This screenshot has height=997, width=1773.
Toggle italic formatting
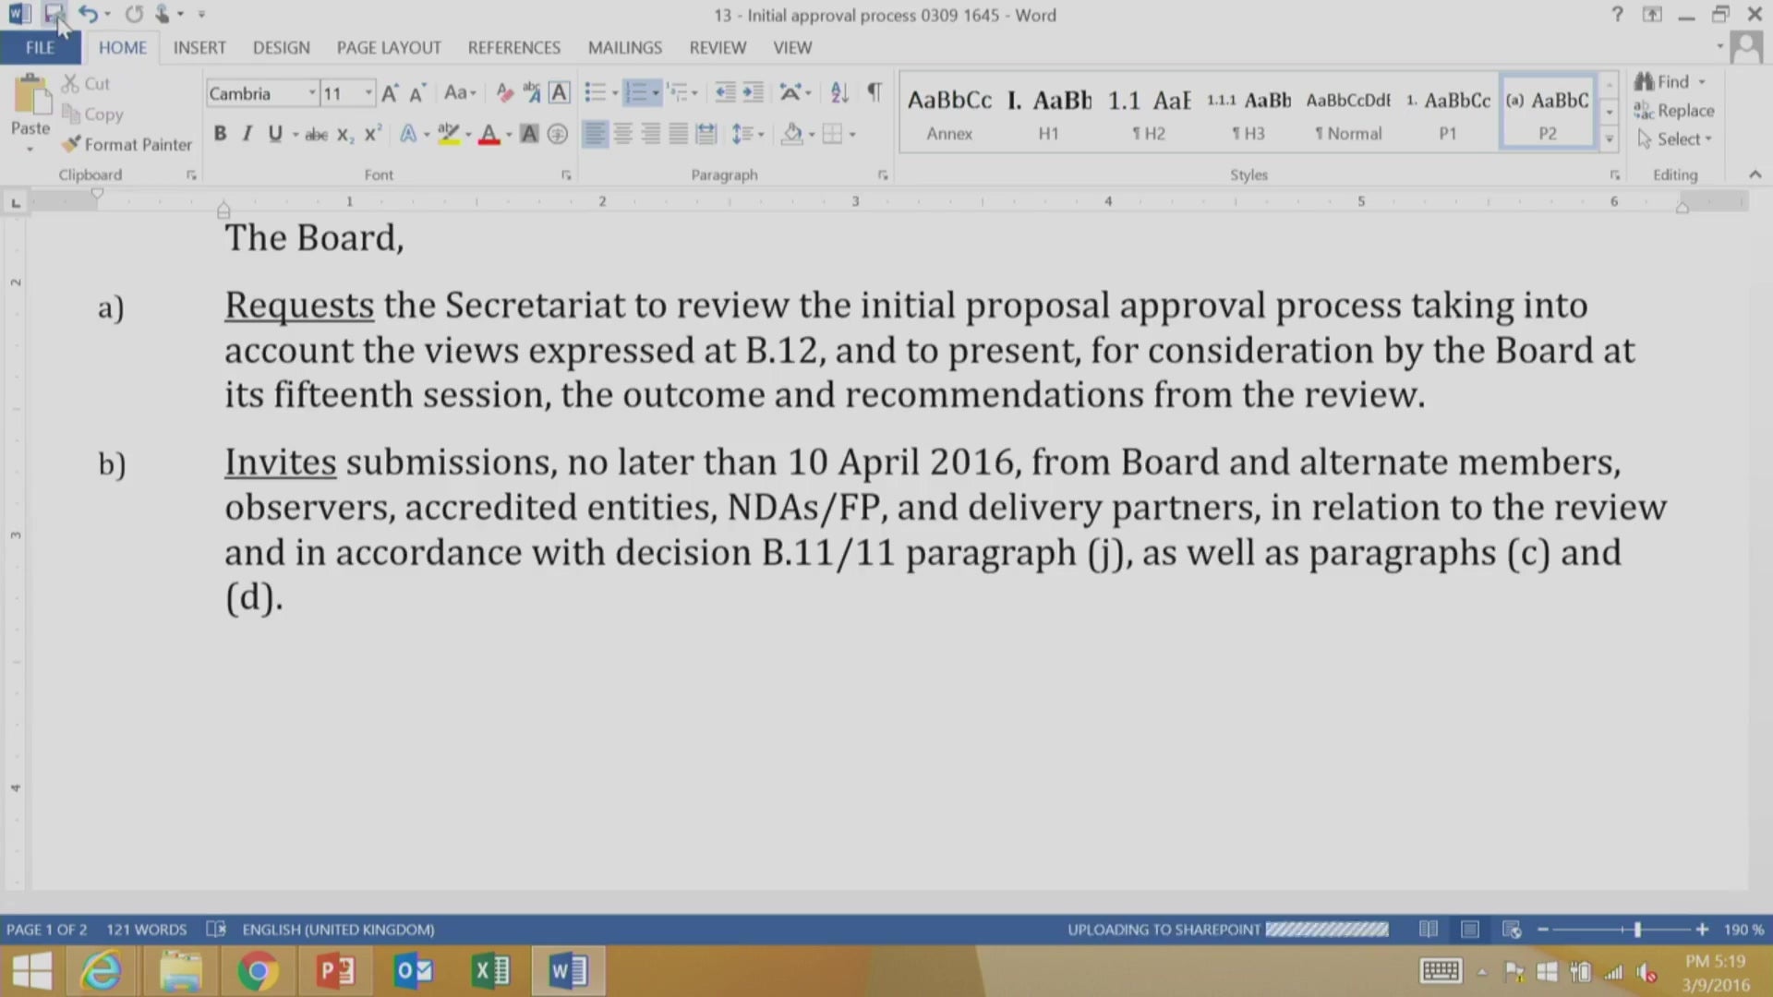[247, 134]
